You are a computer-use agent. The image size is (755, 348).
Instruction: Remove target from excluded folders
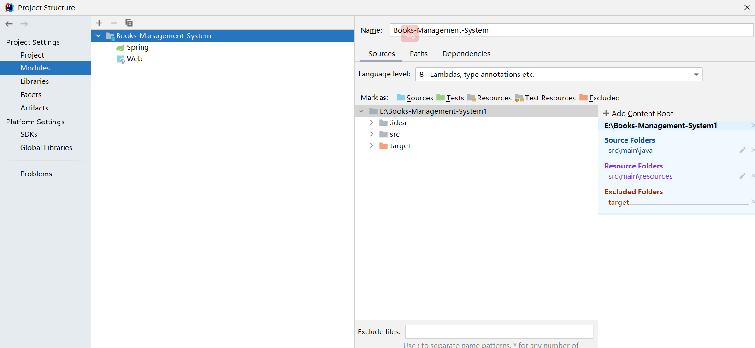coord(753,202)
